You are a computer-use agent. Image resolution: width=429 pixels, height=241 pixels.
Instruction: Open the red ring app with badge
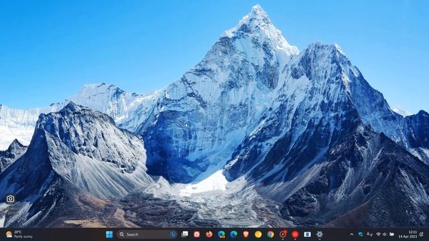(x=283, y=234)
